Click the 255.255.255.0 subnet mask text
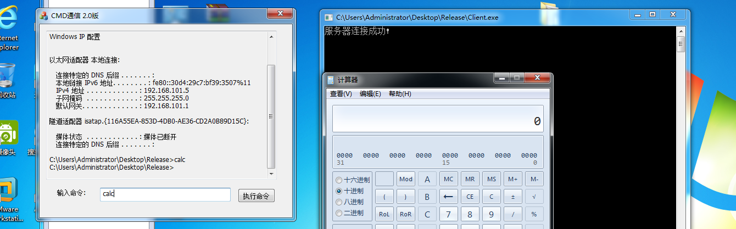736x229 pixels. coord(166,98)
